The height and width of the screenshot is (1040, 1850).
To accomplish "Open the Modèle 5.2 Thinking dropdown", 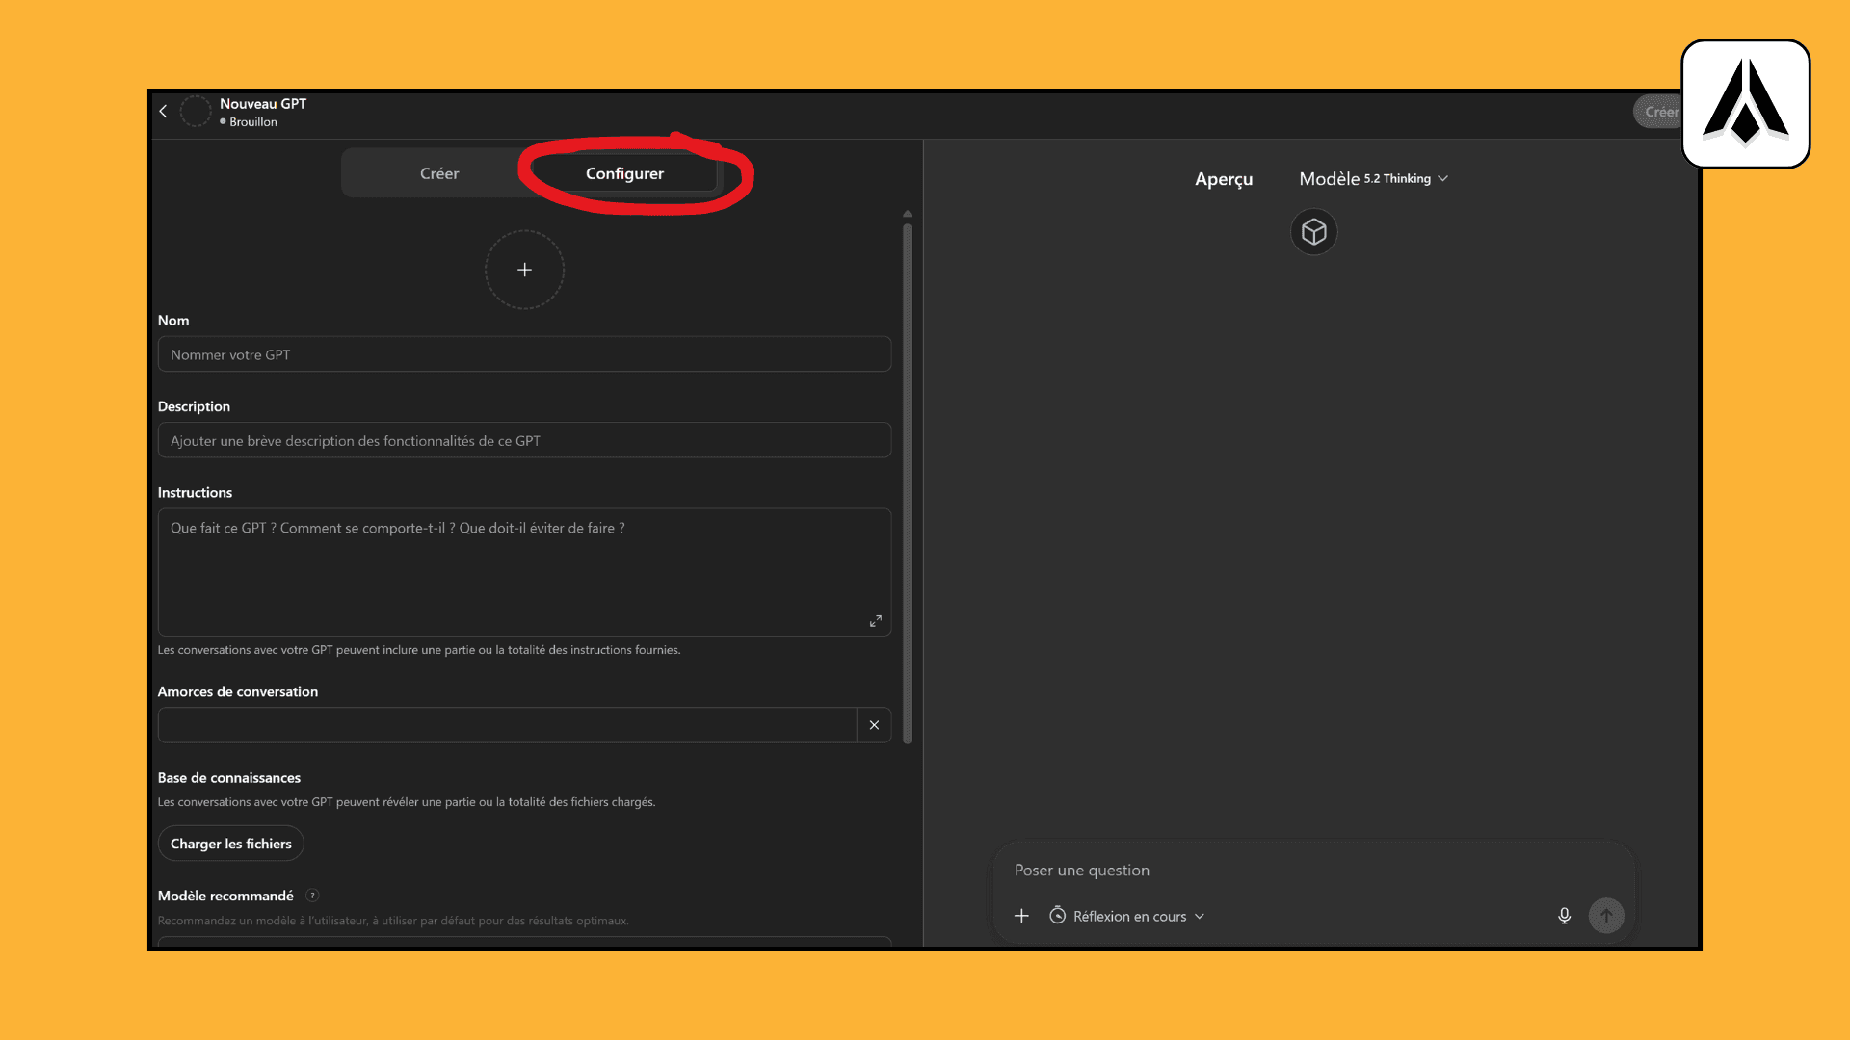I will 1373,179.
